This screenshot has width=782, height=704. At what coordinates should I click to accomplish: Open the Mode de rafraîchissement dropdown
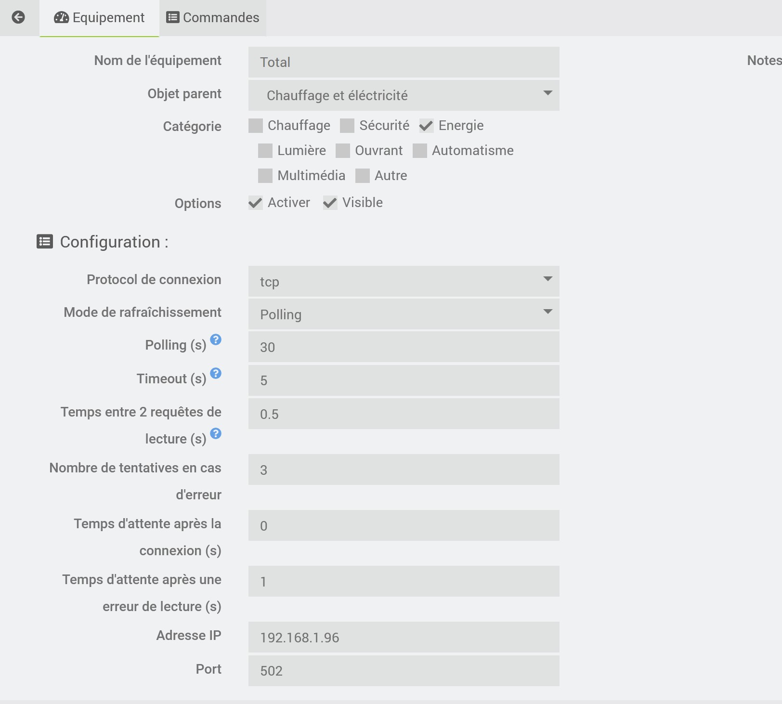tap(404, 314)
